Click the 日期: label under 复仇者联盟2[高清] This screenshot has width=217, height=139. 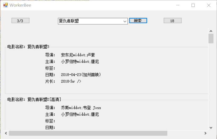(50, 128)
